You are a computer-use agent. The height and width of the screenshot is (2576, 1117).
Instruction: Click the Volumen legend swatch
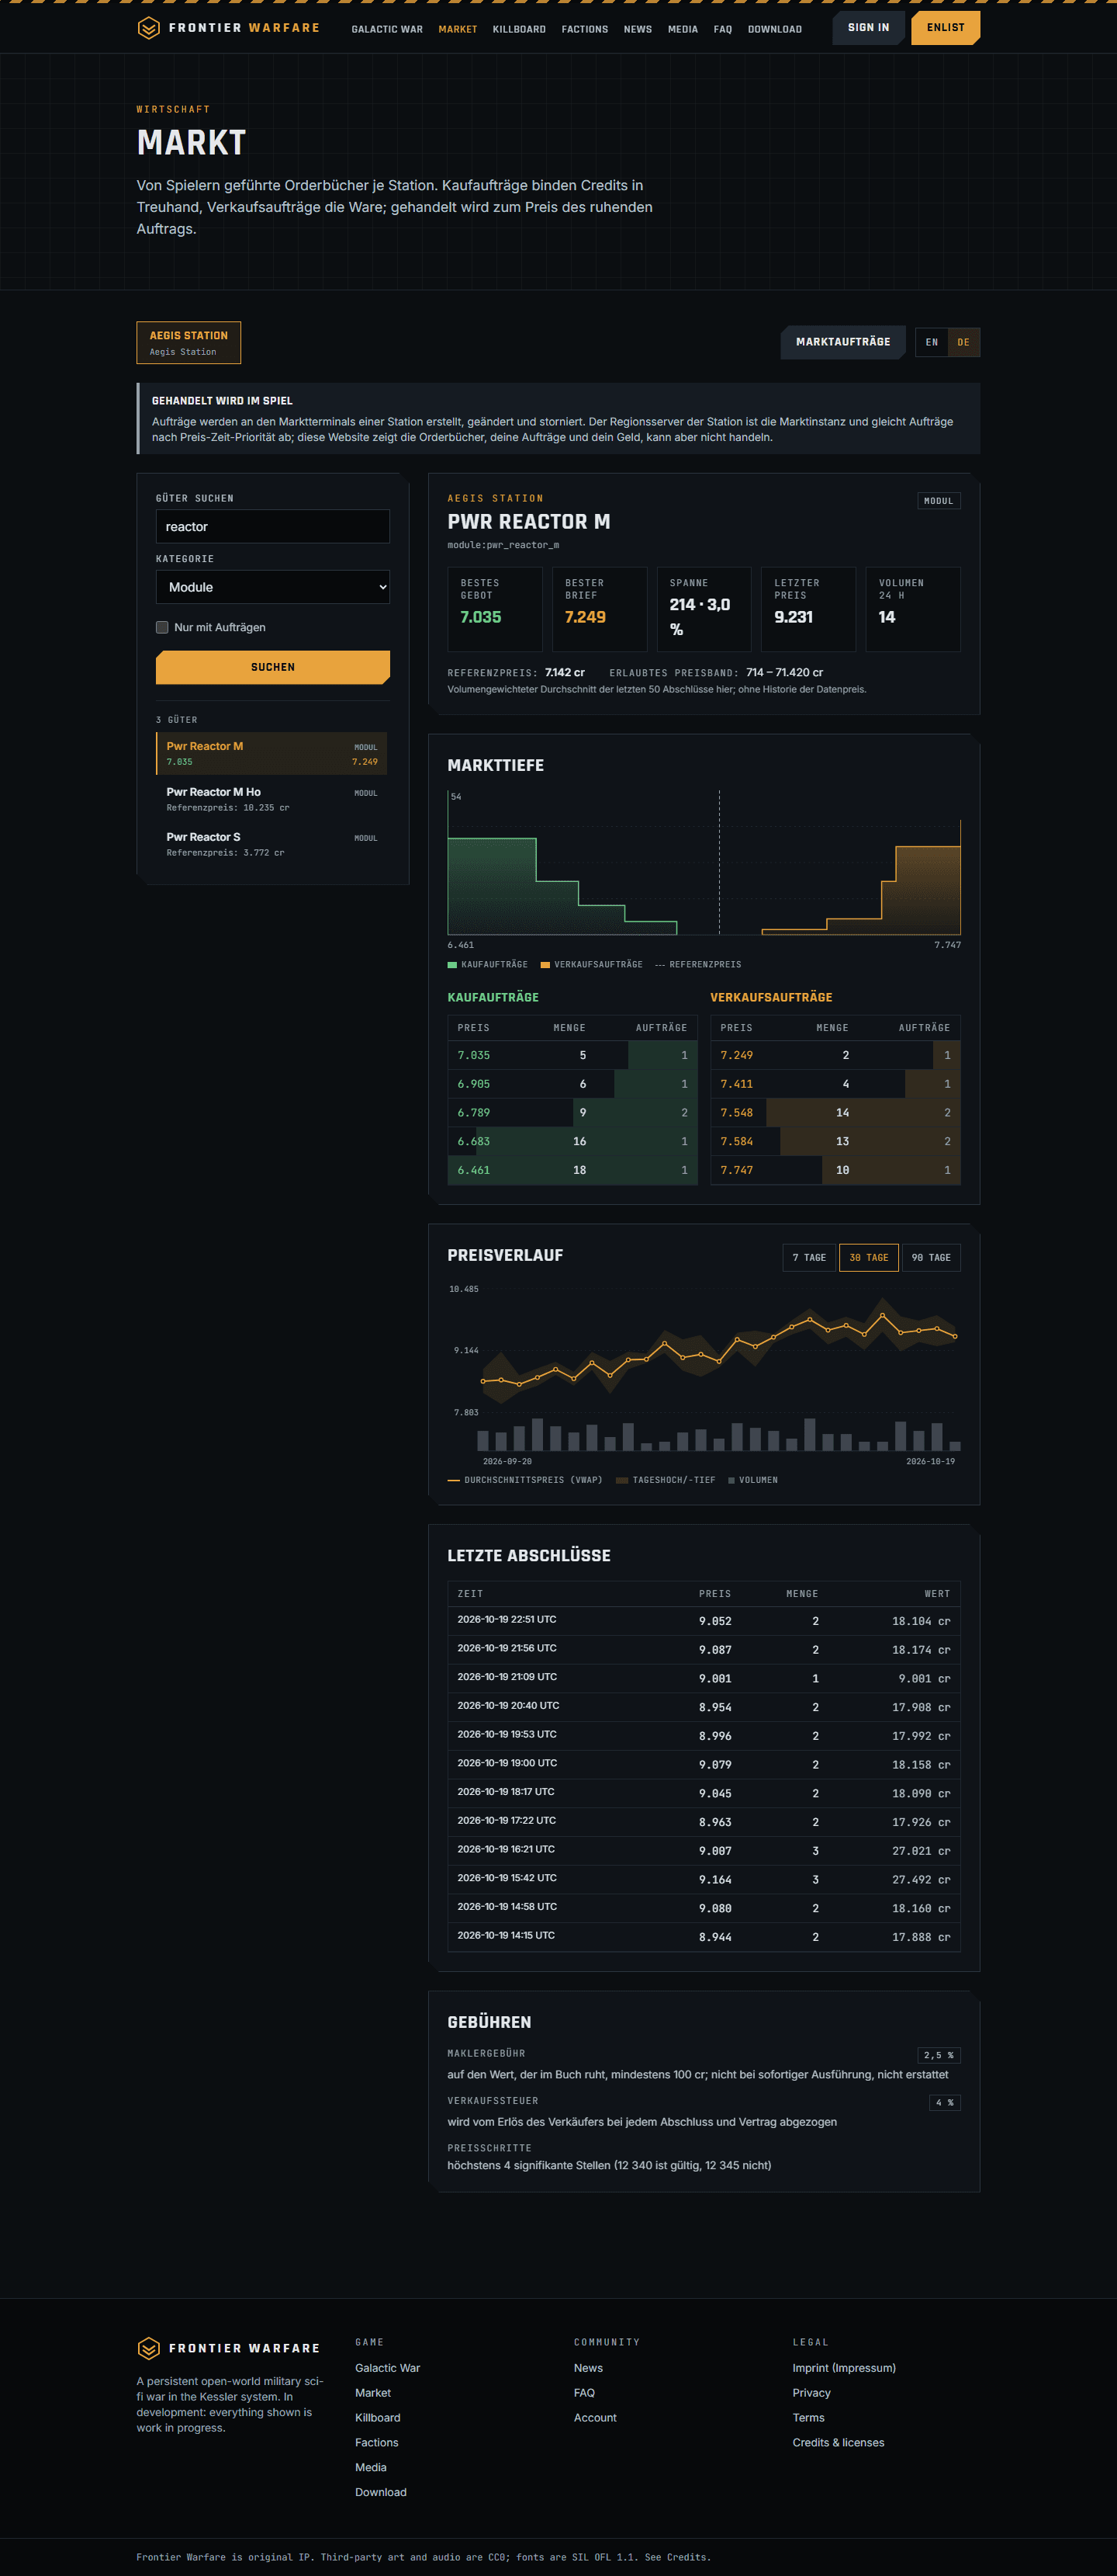click(731, 1480)
